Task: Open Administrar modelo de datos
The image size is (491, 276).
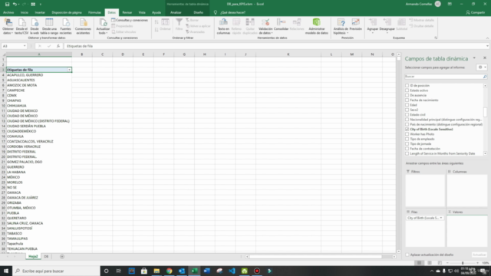Action: click(x=317, y=26)
